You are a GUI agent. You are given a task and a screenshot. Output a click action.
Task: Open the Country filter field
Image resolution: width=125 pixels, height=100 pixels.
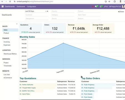coord(62,11)
